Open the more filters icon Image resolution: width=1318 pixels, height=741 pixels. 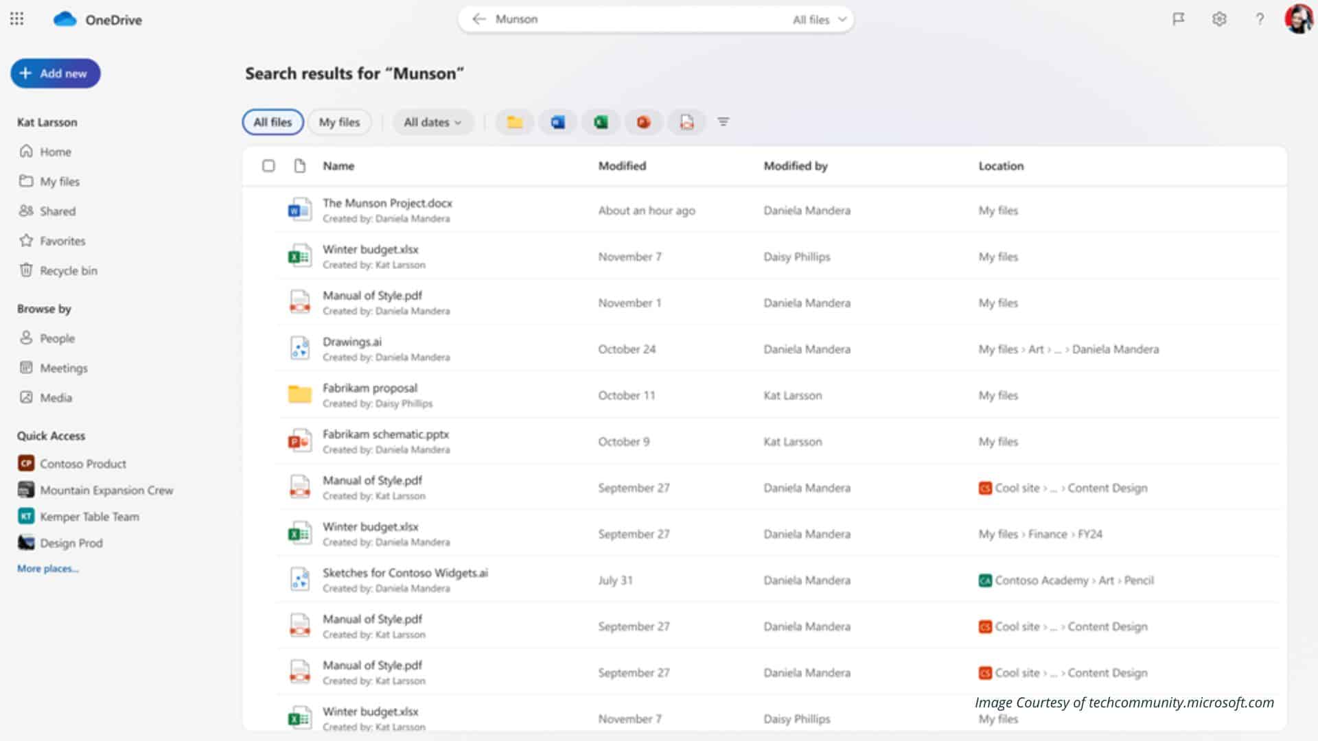tap(723, 122)
